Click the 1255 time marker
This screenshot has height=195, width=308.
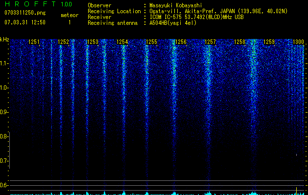[x=151, y=42]
